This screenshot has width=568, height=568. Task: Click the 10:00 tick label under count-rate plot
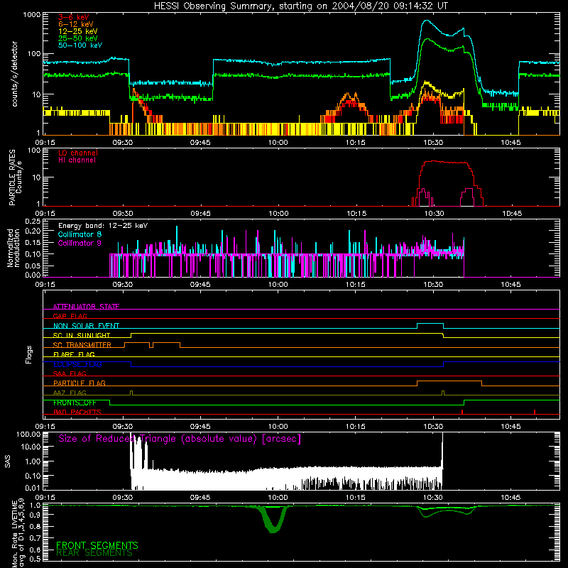coord(278,143)
